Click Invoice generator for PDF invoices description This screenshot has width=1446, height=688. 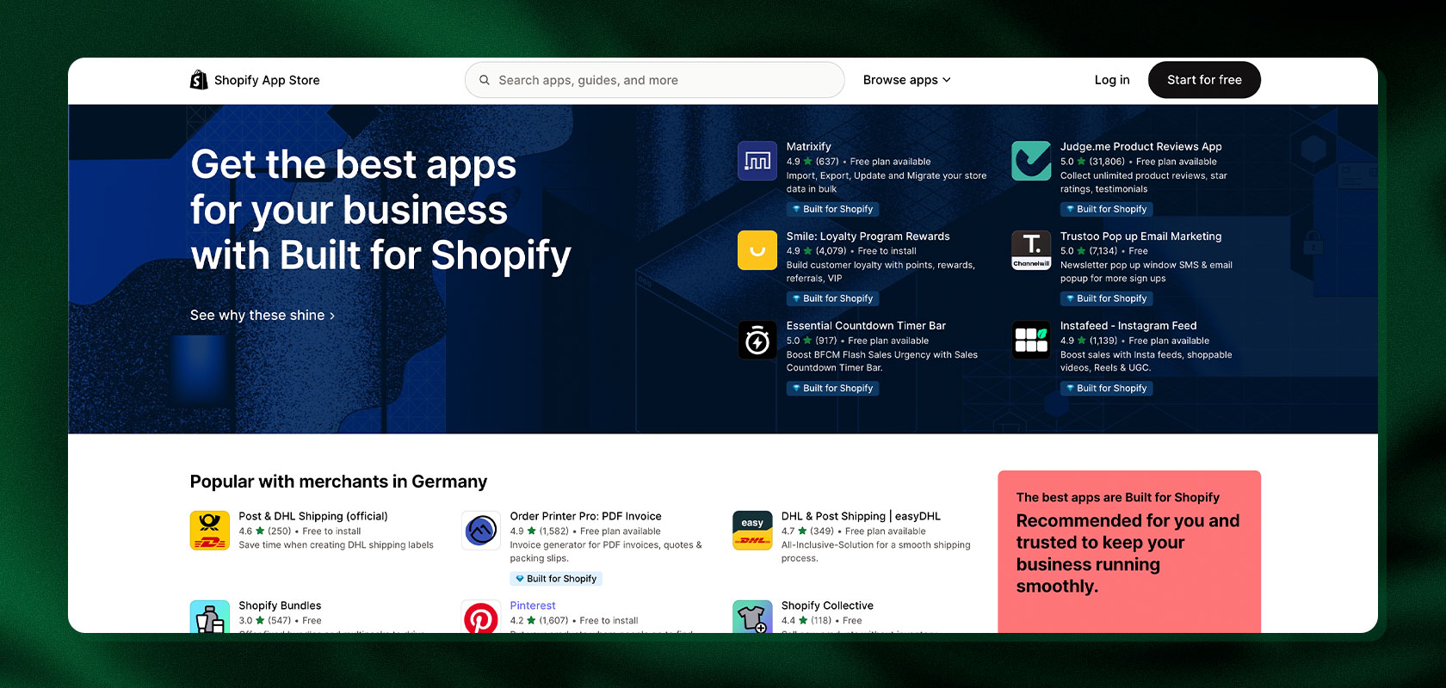(x=606, y=552)
